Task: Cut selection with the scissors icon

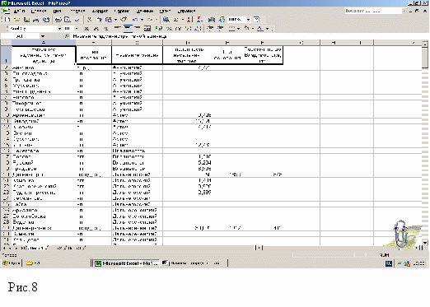Action: point(90,20)
